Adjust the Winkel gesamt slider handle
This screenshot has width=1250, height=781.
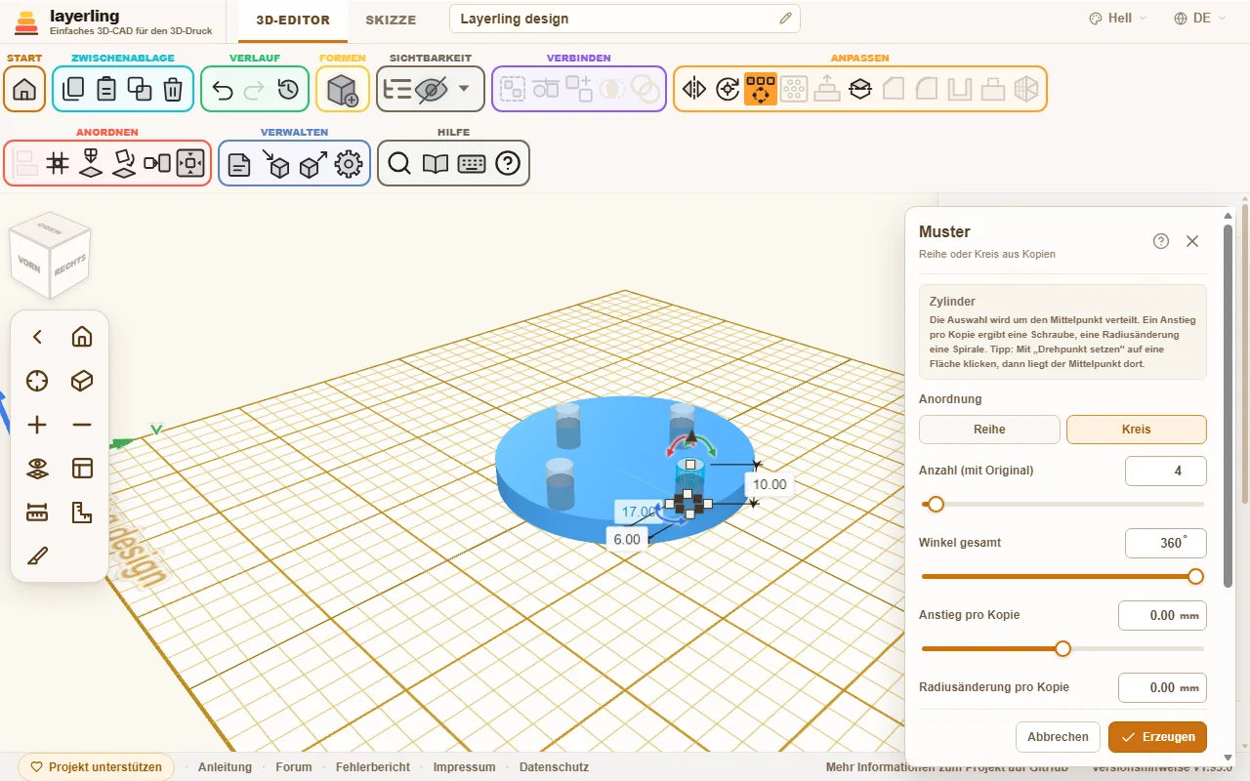tap(1195, 576)
